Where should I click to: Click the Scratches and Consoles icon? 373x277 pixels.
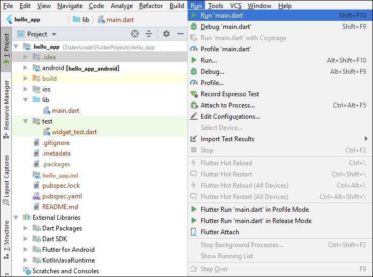27,271
